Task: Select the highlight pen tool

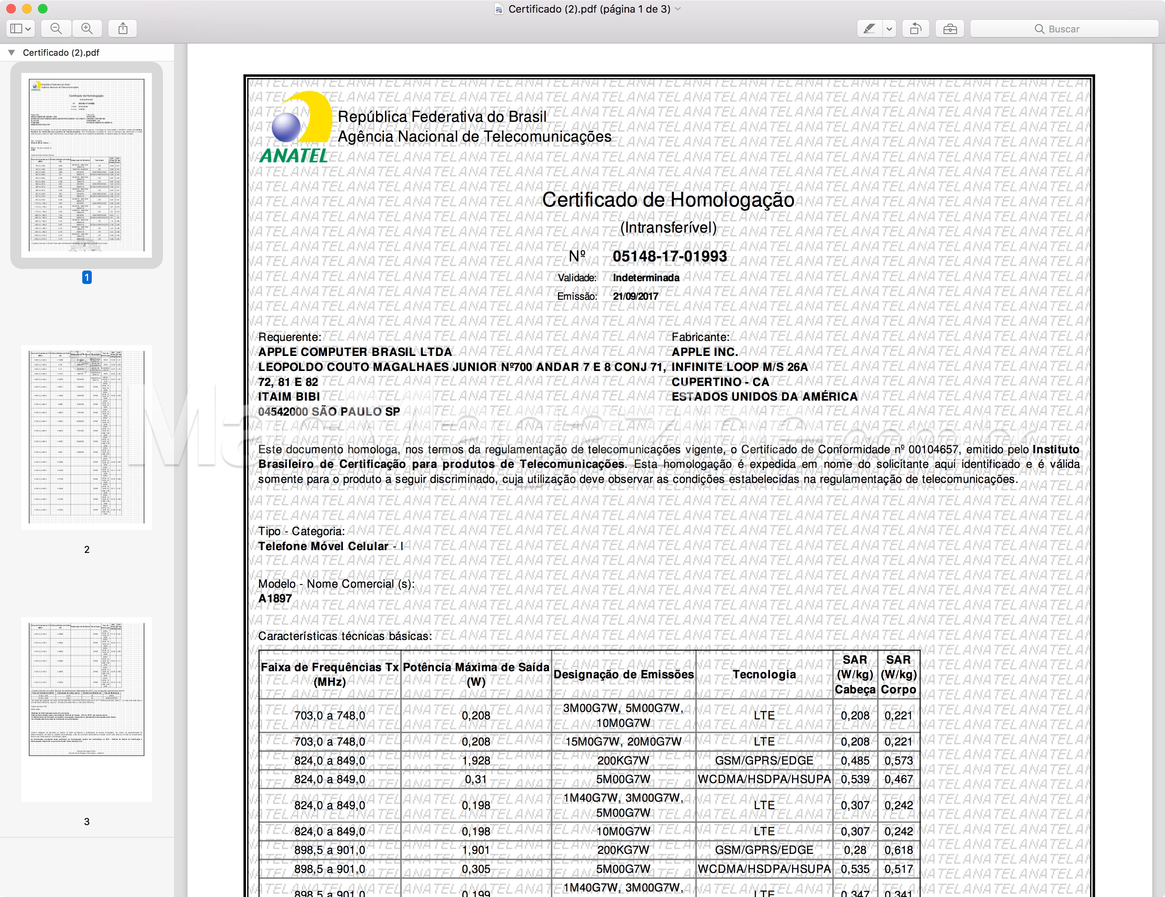Action: click(870, 28)
